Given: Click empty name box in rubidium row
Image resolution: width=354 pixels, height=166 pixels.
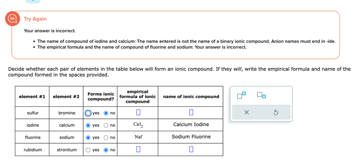Looking at the screenshot, I should 191,149.
